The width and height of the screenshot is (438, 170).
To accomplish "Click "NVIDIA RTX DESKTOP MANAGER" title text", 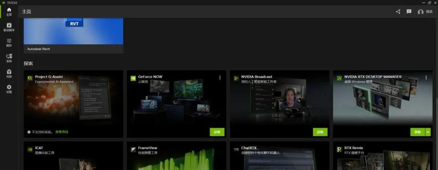I will (373, 77).
